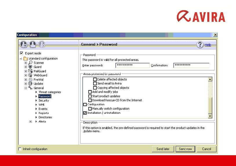Click the FireWall icon in tree
Image resolution: width=236 pixels, height=166 pixels.
coord(30,79)
